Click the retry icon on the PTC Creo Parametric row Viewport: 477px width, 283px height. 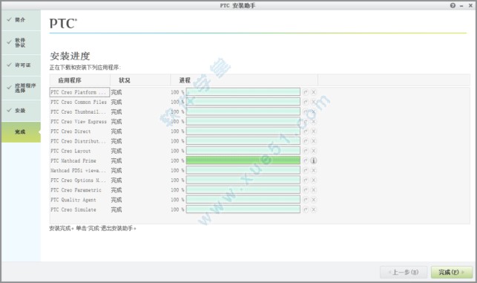click(x=306, y=190)
